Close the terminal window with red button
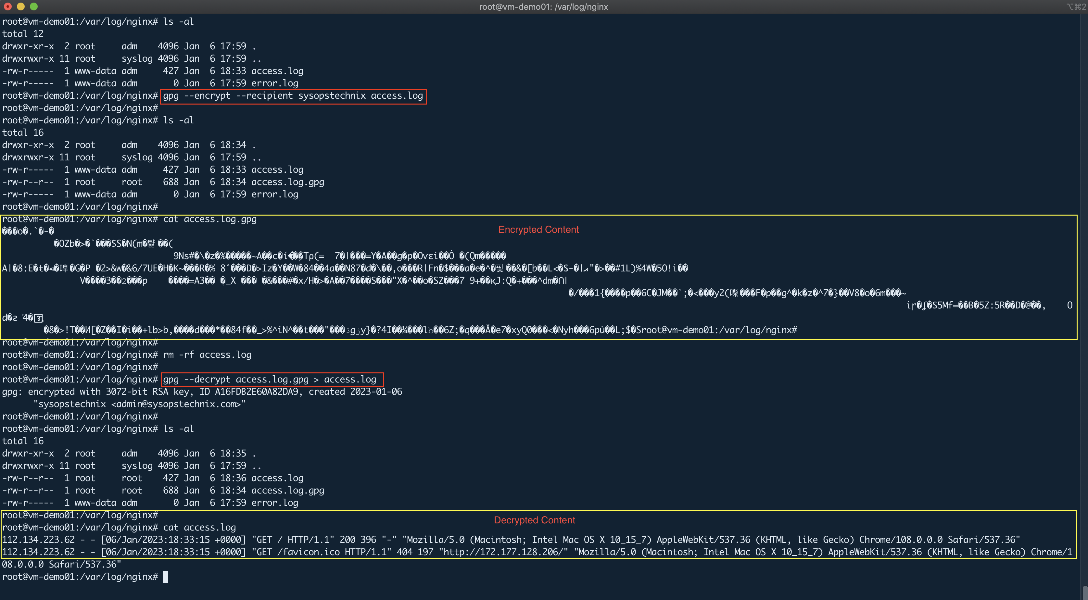This screenshot has height=600, width=1088. pos(7,6)
